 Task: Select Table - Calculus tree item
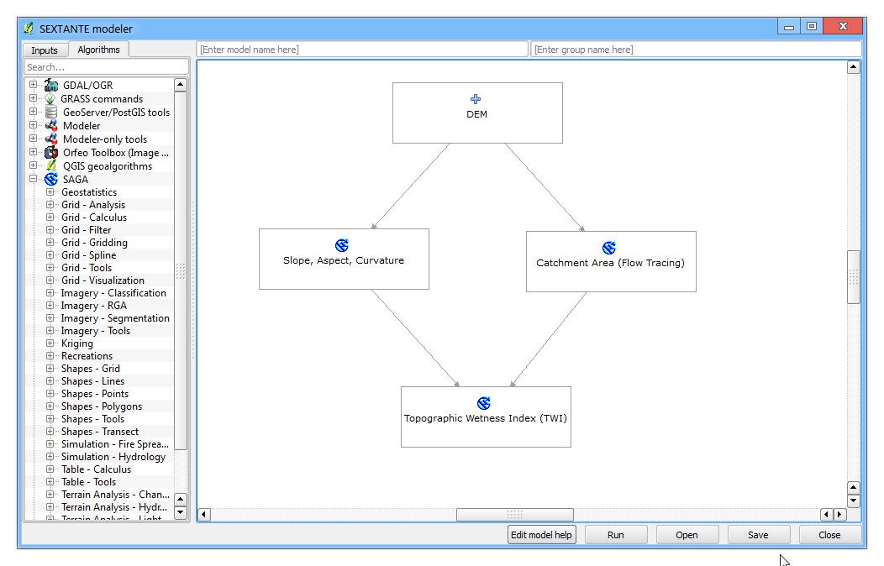click(x=97, y=469)
